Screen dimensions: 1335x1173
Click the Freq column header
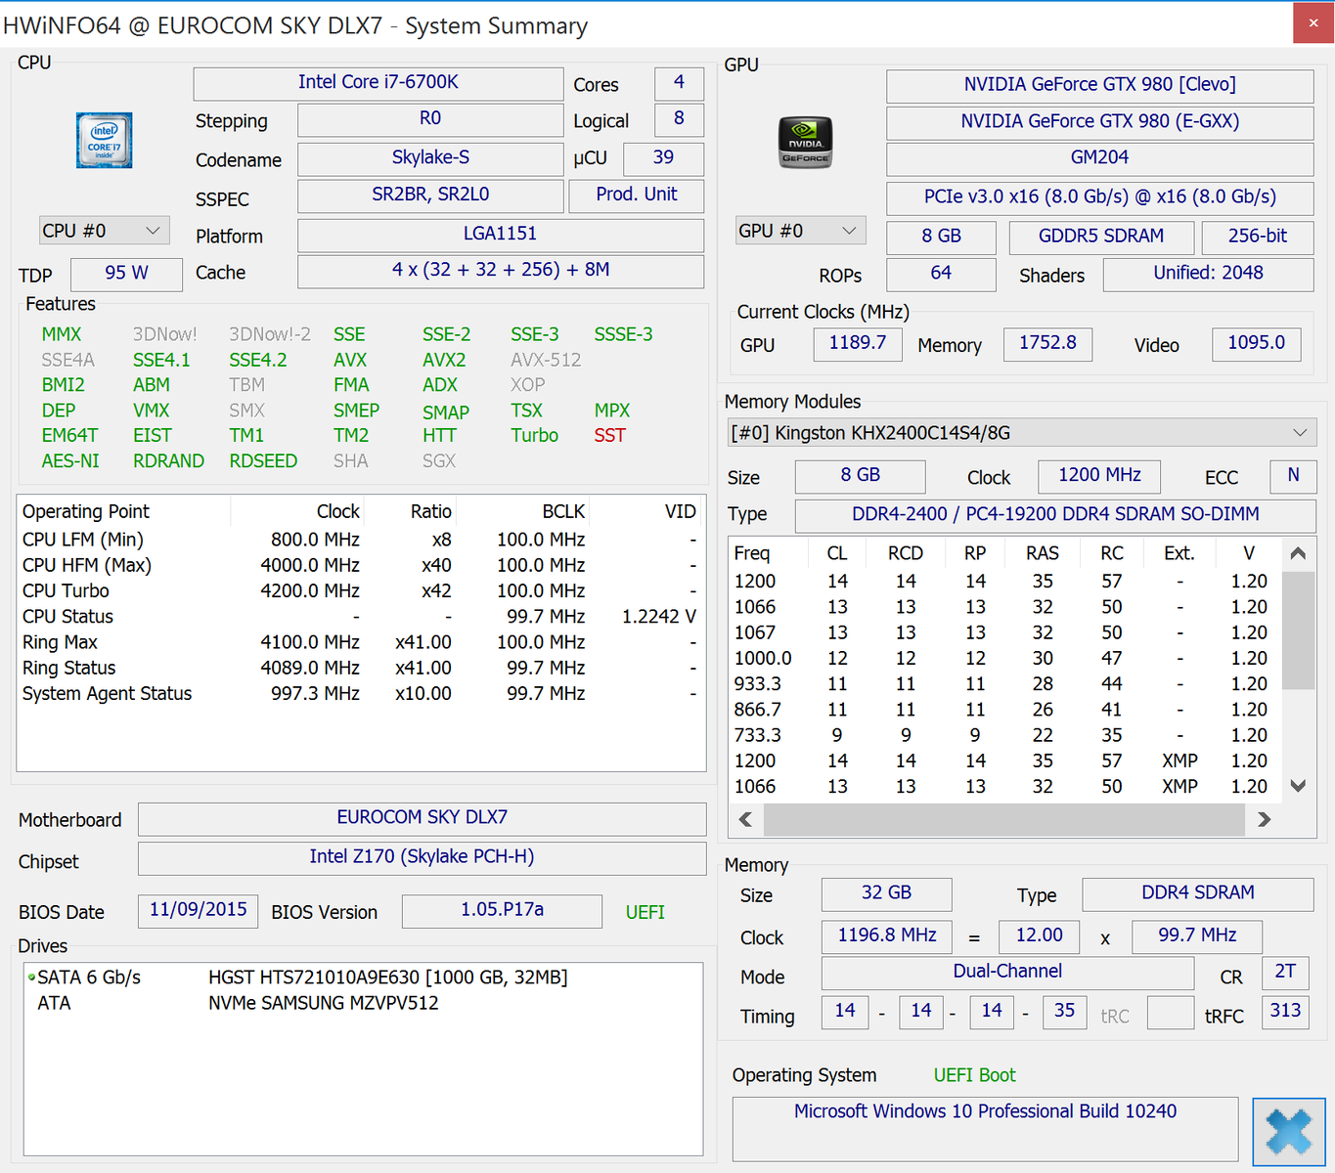coord(769,553)
